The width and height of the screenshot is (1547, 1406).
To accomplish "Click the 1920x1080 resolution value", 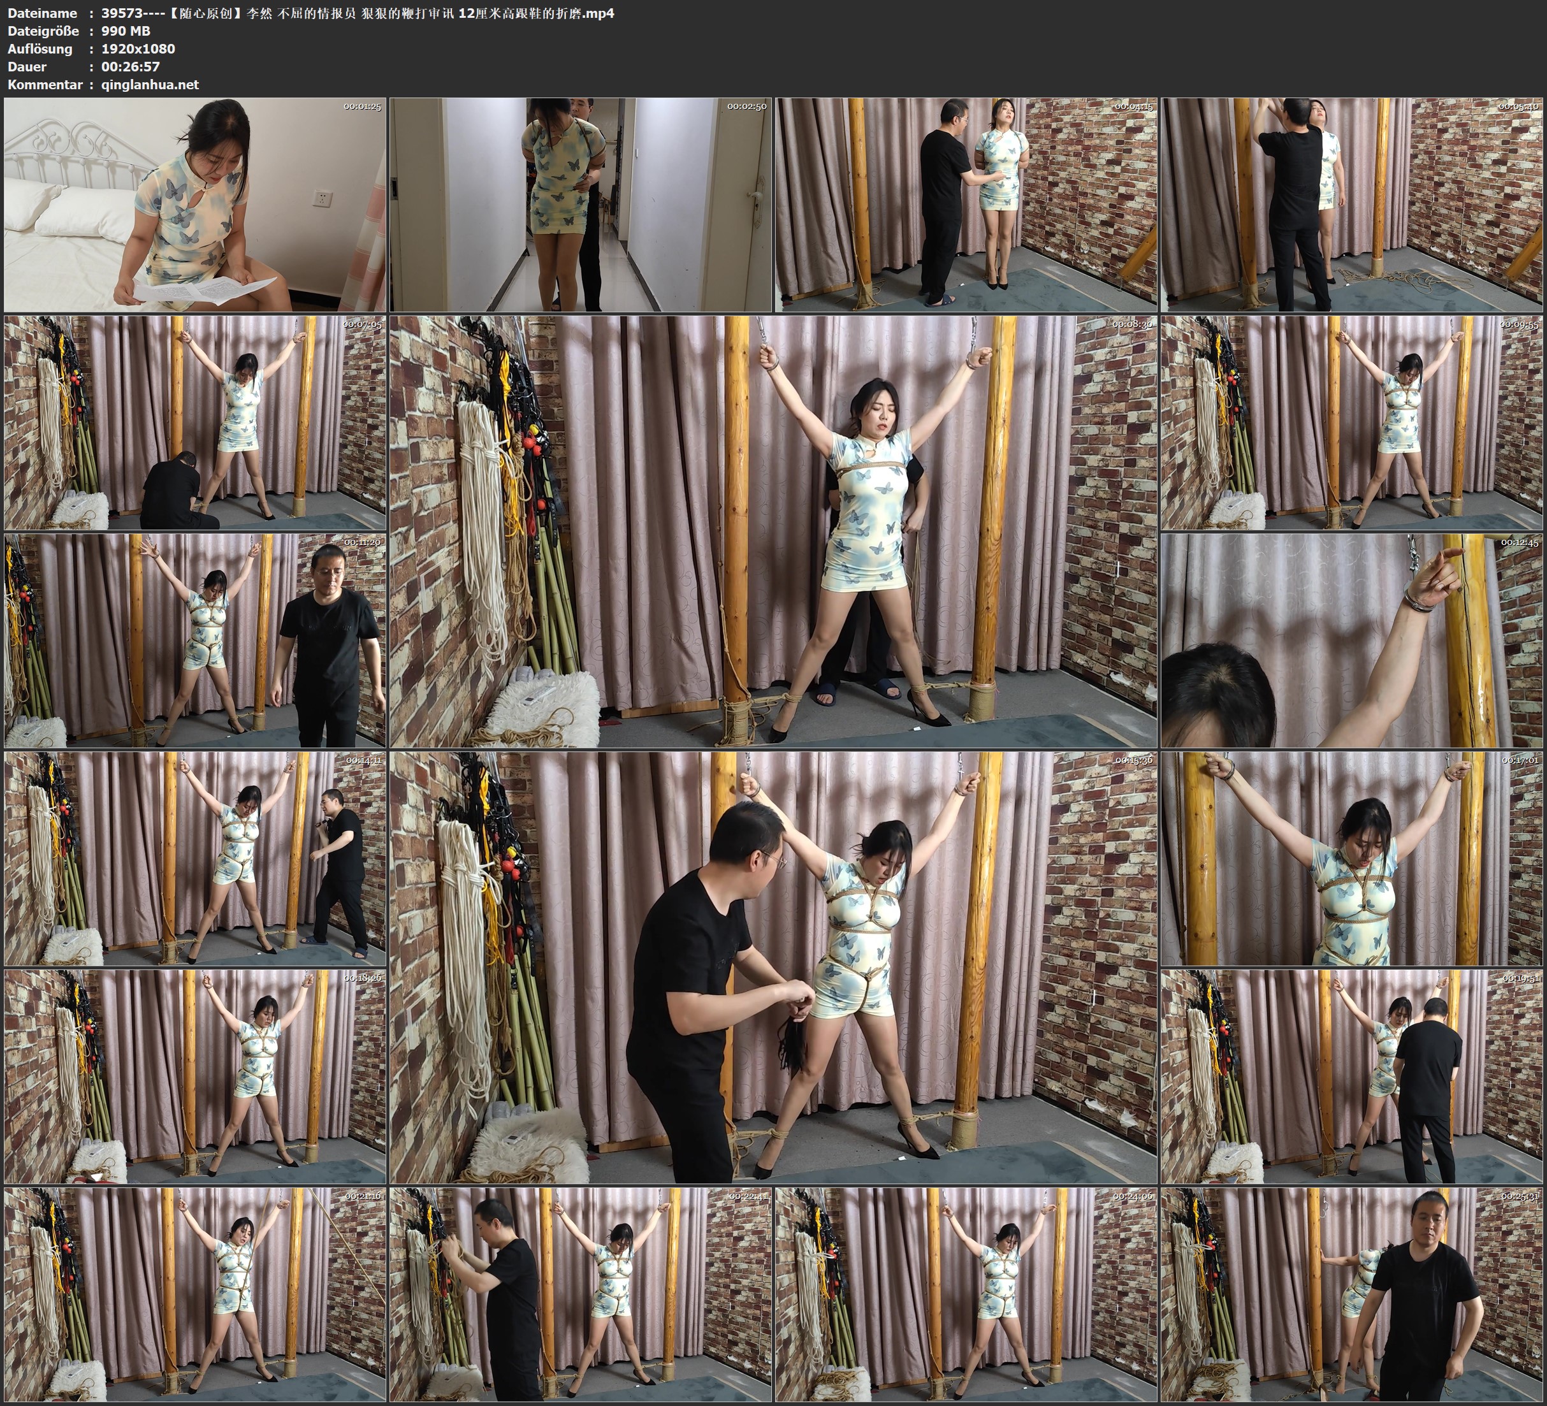I will click(138, 48).
